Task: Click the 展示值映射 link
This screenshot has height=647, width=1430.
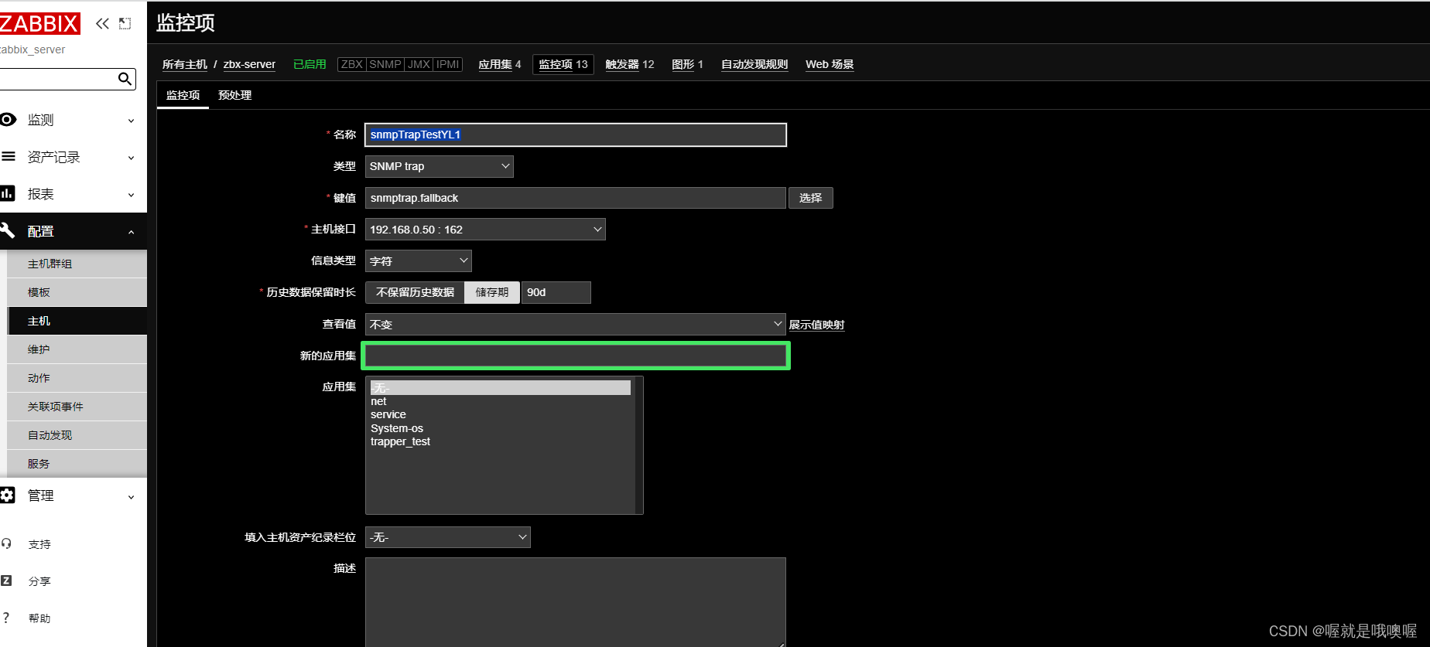Action: (816, 325)
